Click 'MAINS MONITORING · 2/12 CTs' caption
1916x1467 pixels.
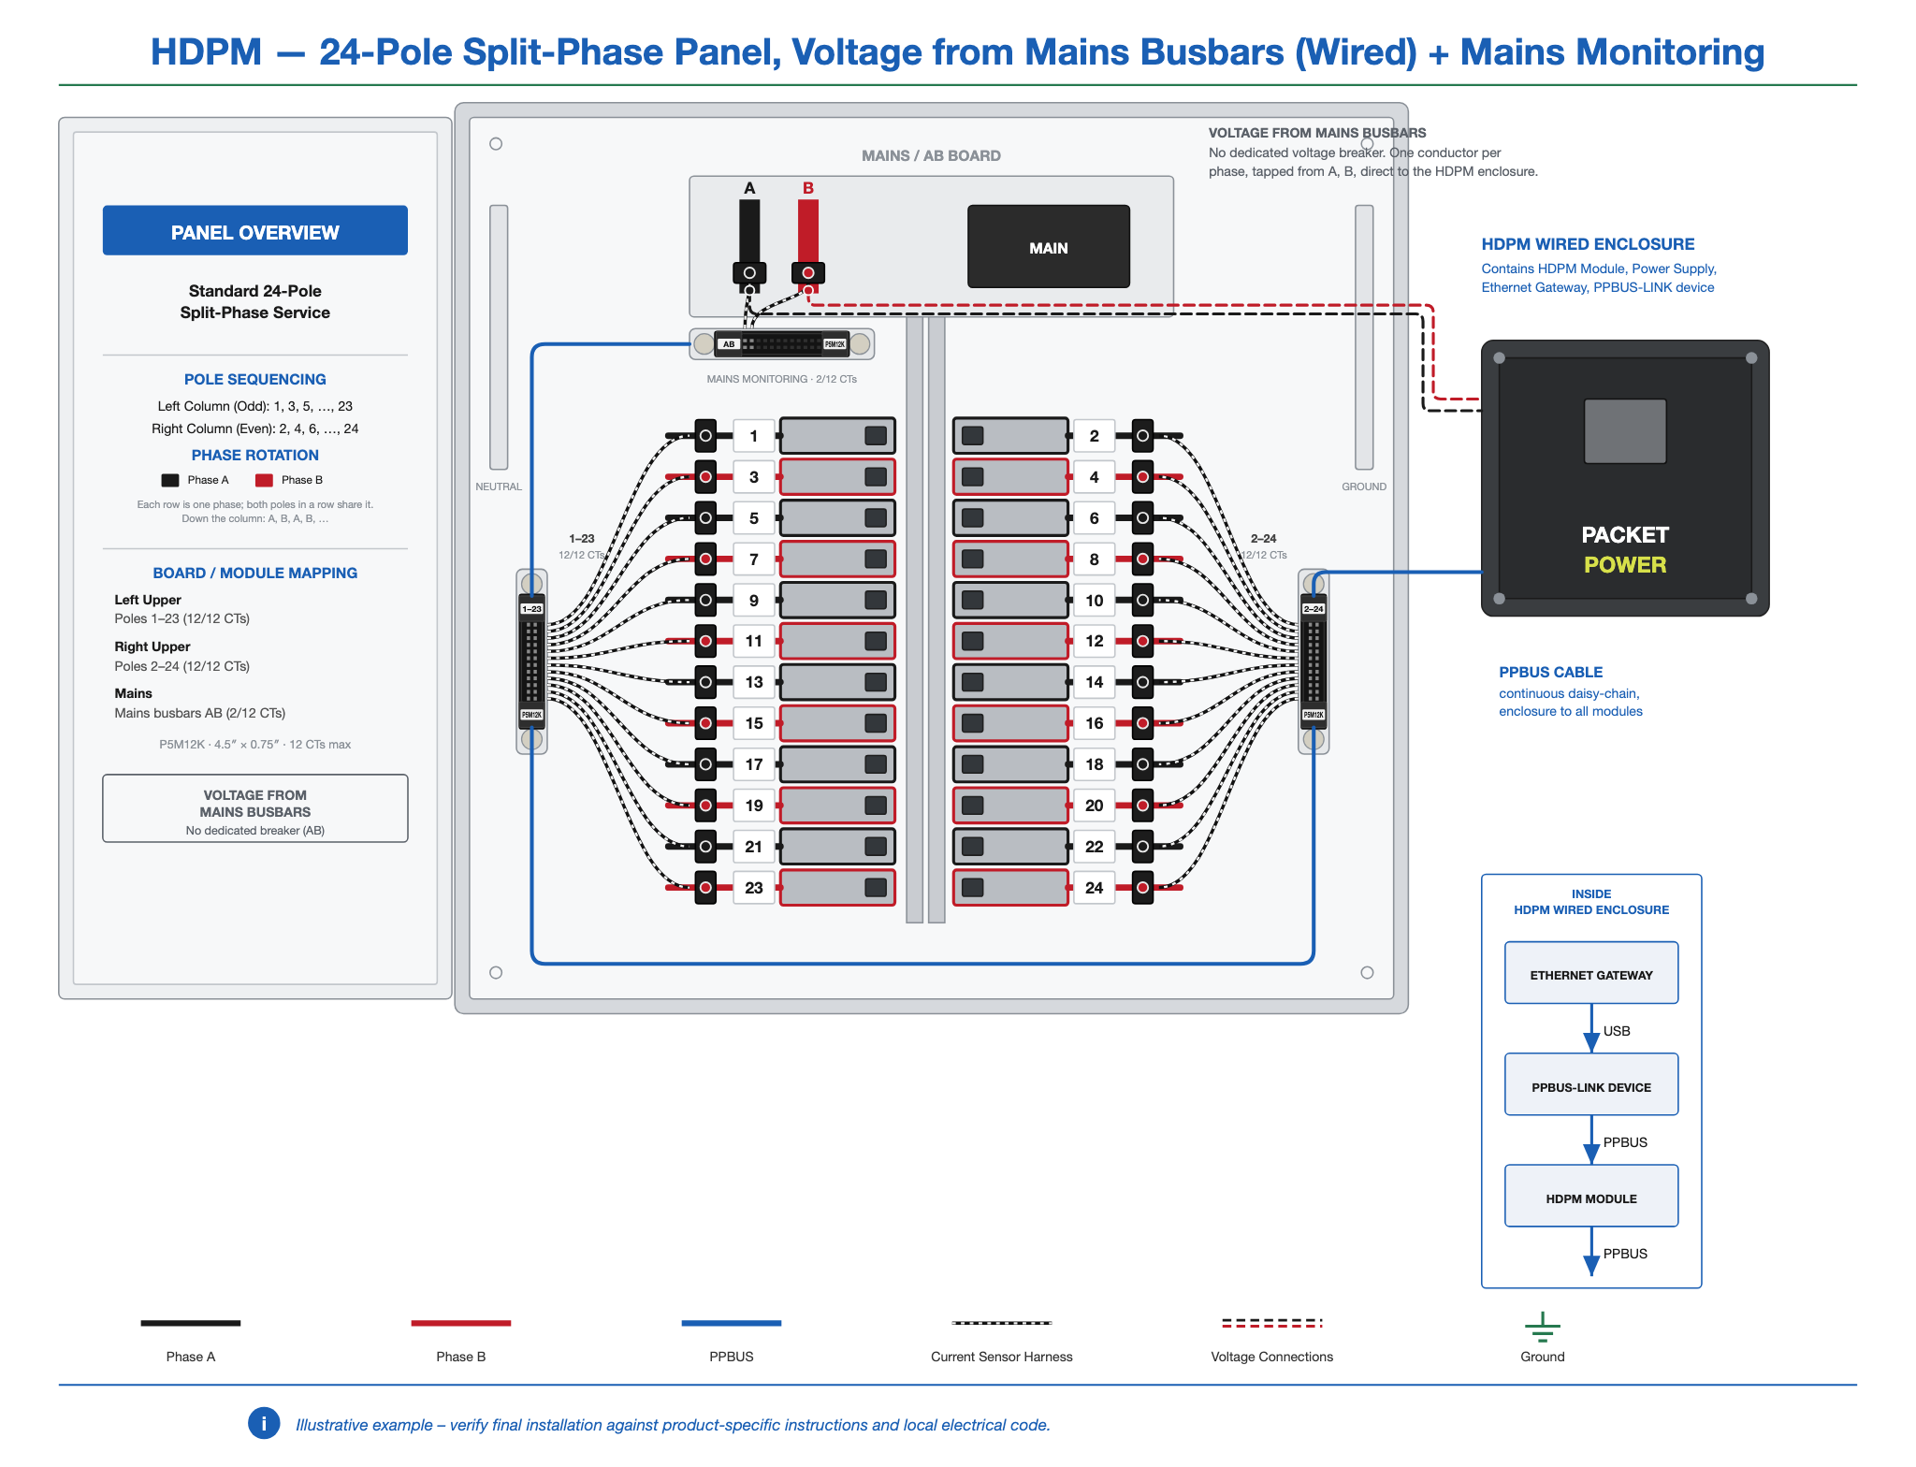pyautogui.click(x=782, y=379)
